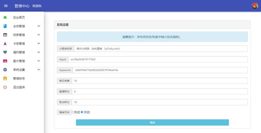Focus the Appsecret text field

click(x=160, y=70)
